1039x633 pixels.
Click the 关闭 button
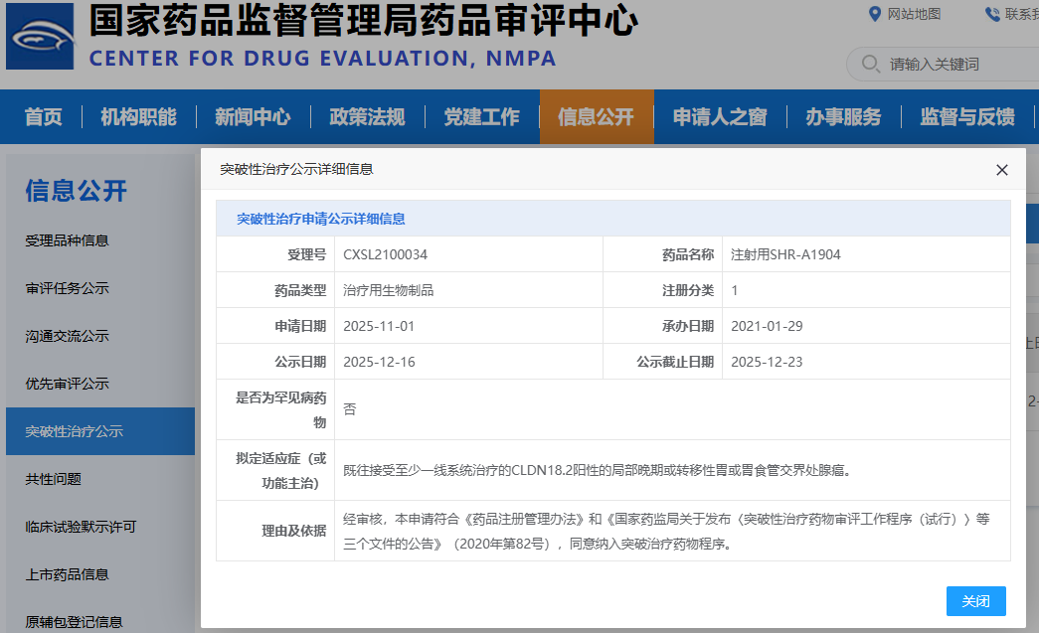(975, 601)
